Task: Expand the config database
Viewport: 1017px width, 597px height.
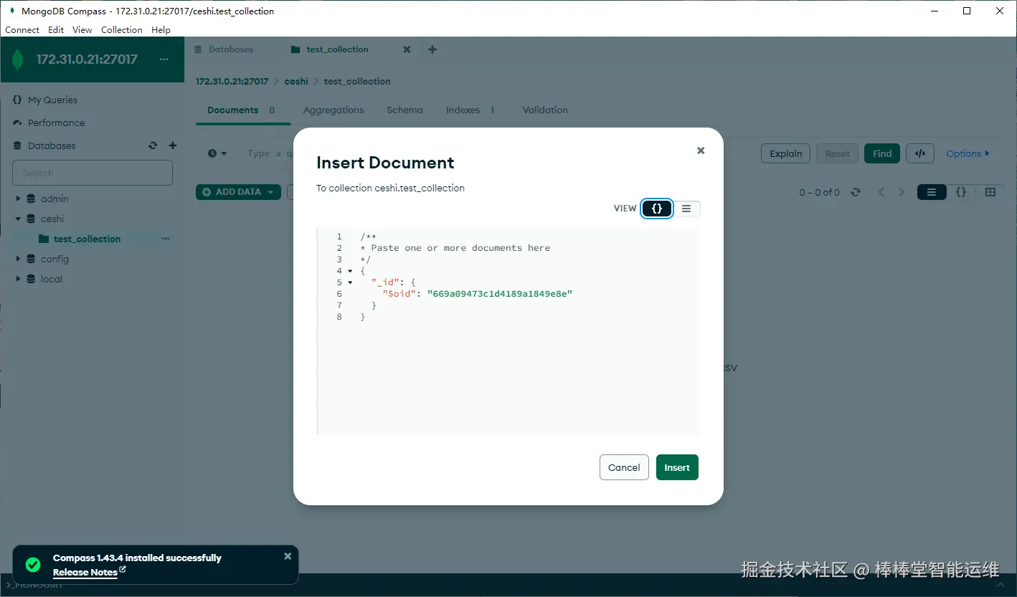Action: pyautogui.click(x=19, y=259)
